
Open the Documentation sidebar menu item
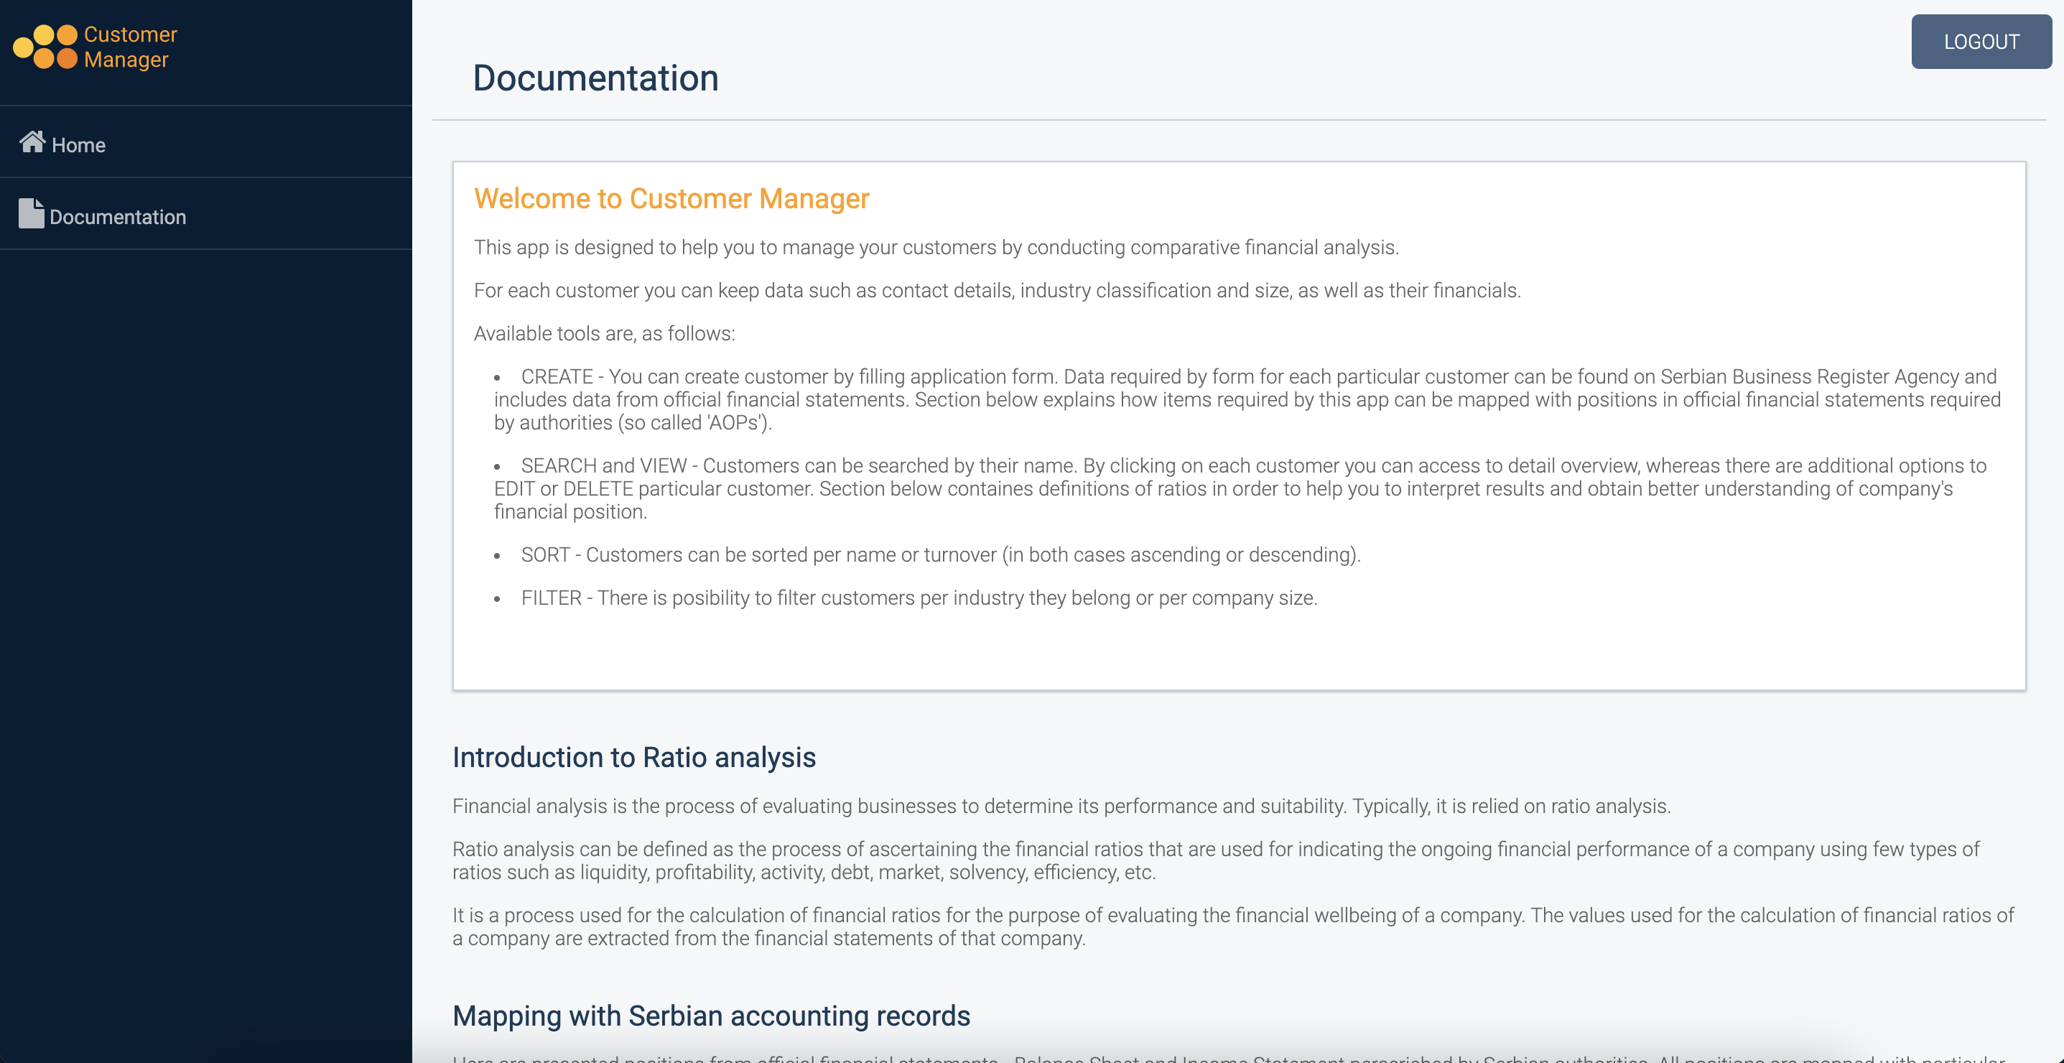(117, 217)
